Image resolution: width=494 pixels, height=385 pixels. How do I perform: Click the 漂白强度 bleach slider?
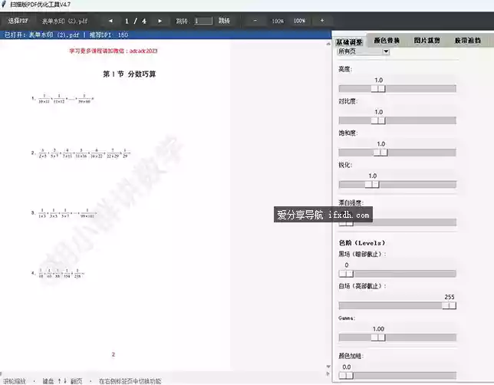click(x=397, y=222)
